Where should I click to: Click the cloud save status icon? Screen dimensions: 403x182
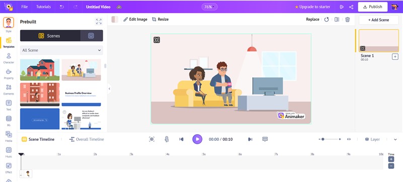coord(119,7)
